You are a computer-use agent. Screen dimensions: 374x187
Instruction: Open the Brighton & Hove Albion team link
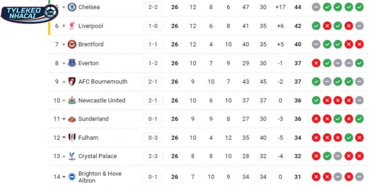[x=100, y=177]
